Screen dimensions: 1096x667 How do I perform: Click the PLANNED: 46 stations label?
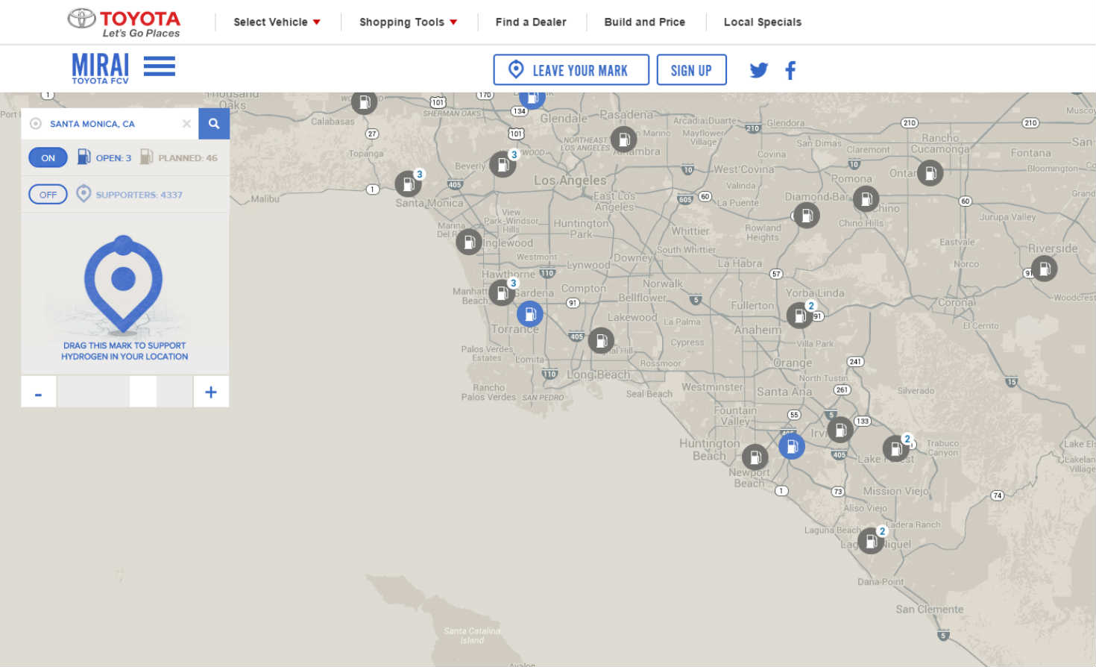(x=188, y=157)
